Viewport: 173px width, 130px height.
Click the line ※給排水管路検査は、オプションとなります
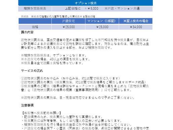tap(54, 55)
